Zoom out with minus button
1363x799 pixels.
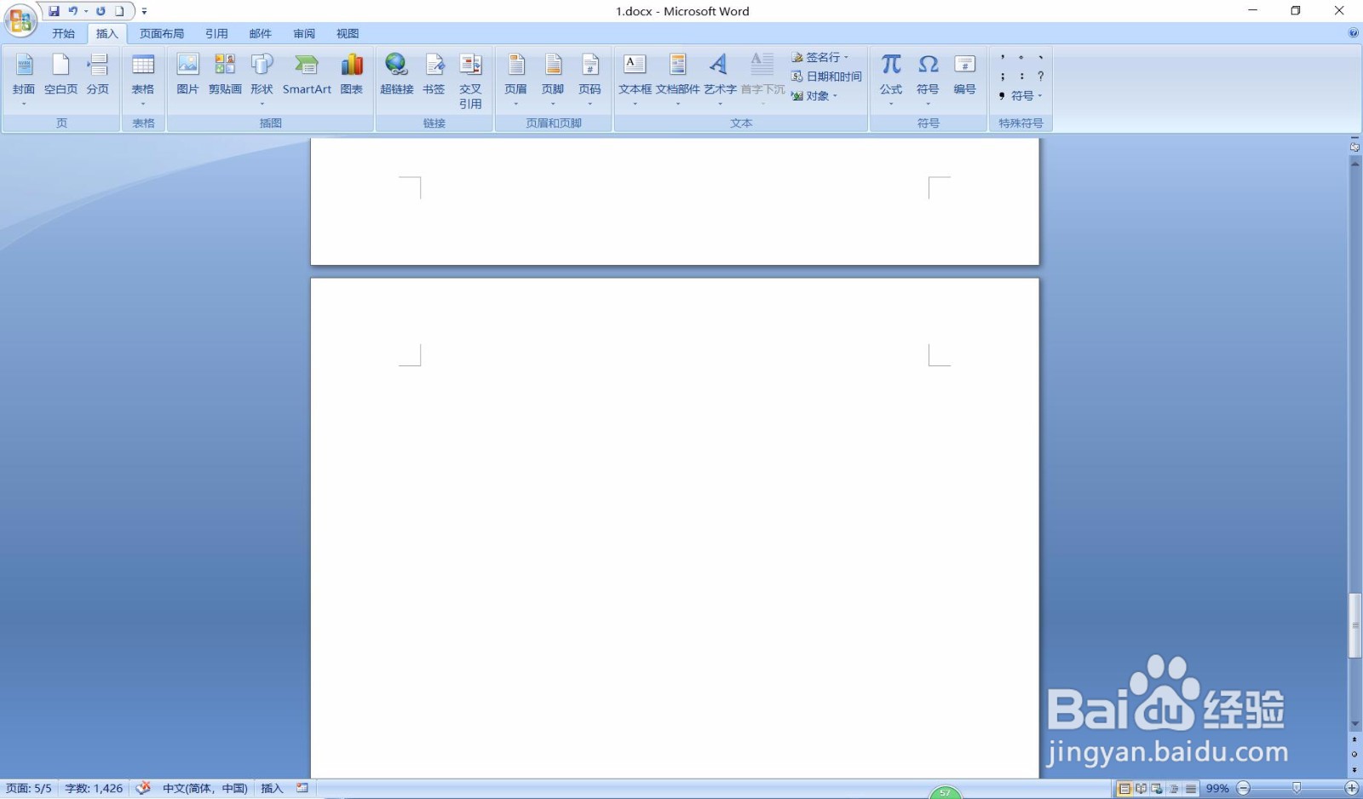click(1243, 789)
